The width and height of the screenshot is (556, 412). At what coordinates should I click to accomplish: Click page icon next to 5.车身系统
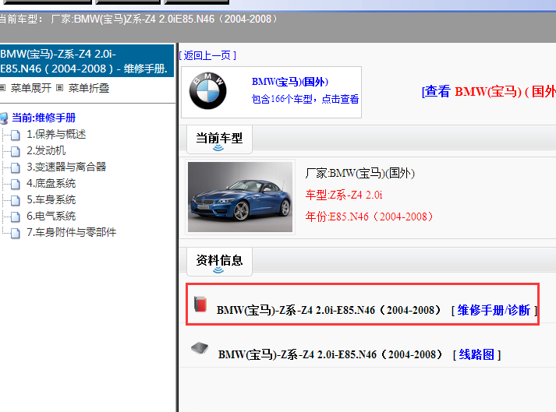coord(16,200)
